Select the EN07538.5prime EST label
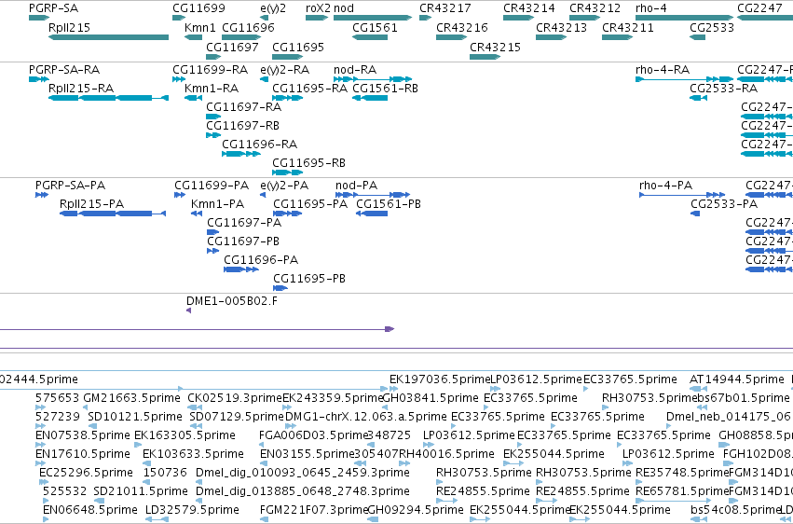Screen dimensions: 793x524 click(x=83, y=435)
